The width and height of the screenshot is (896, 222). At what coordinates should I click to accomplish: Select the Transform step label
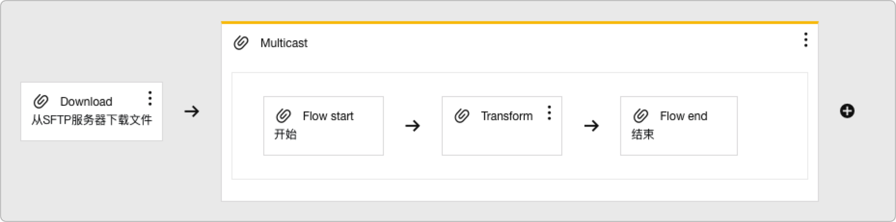[x=507, y=116]
